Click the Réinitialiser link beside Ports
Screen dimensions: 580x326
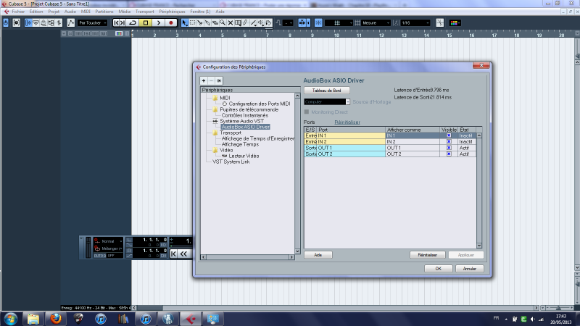click(347, 122)
